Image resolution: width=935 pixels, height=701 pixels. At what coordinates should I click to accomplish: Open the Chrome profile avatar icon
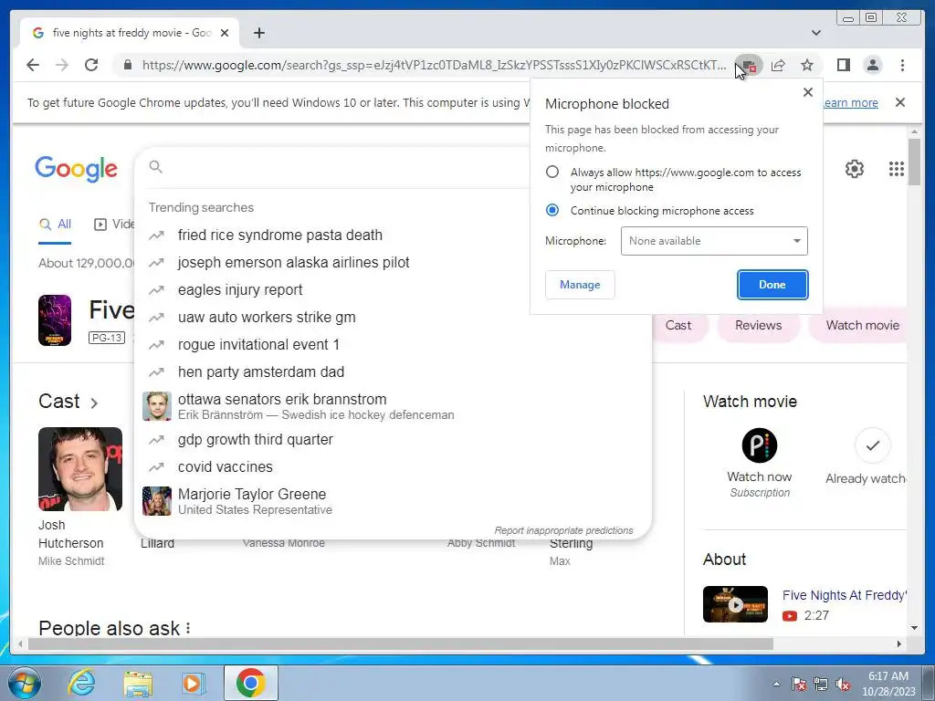(x=872, y=65)
